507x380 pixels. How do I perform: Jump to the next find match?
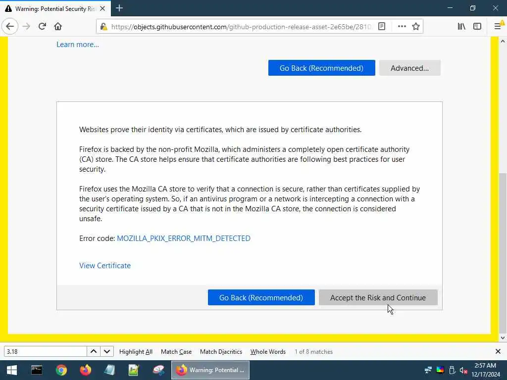pos(107,352)
